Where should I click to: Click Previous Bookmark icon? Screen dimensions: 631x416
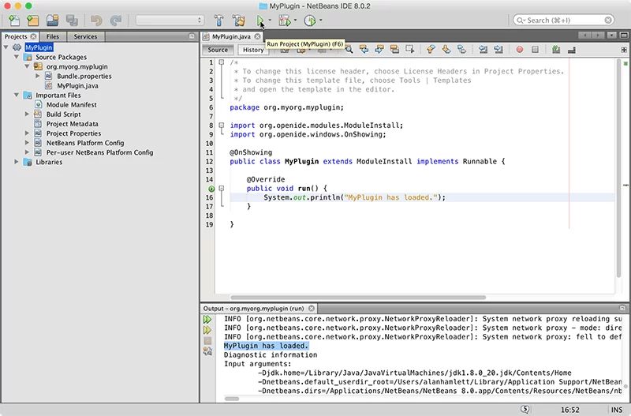[x=431, y=50]
